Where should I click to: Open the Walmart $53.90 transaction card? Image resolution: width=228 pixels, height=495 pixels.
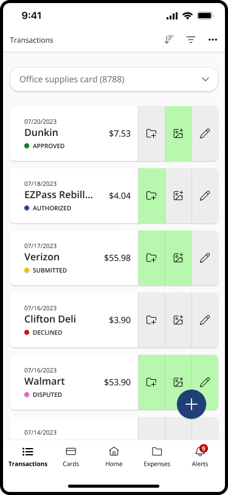(74, 382)
